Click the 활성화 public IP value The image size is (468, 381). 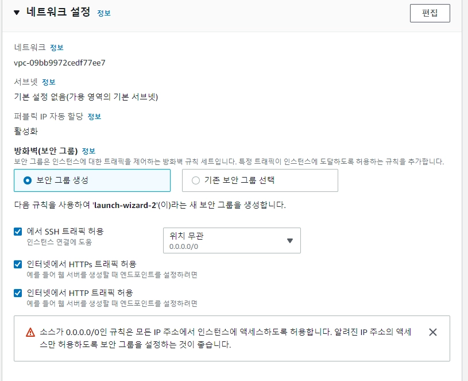tap(26, 131)
